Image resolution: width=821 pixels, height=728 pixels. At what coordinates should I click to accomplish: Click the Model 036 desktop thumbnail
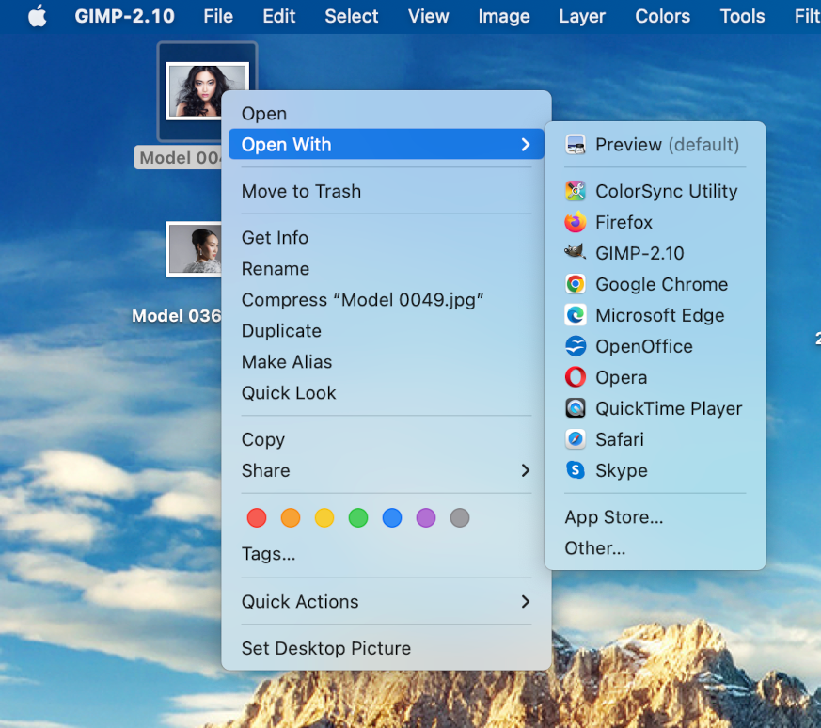(193, 249)
